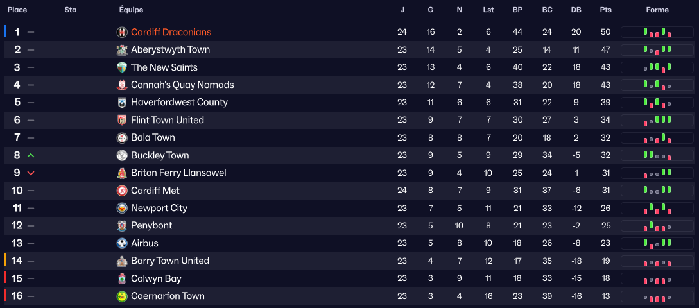Image resolution: width=699 pixels, height=308 pixels.
Task: Select the Penybont team name
Action: (151, 225)
